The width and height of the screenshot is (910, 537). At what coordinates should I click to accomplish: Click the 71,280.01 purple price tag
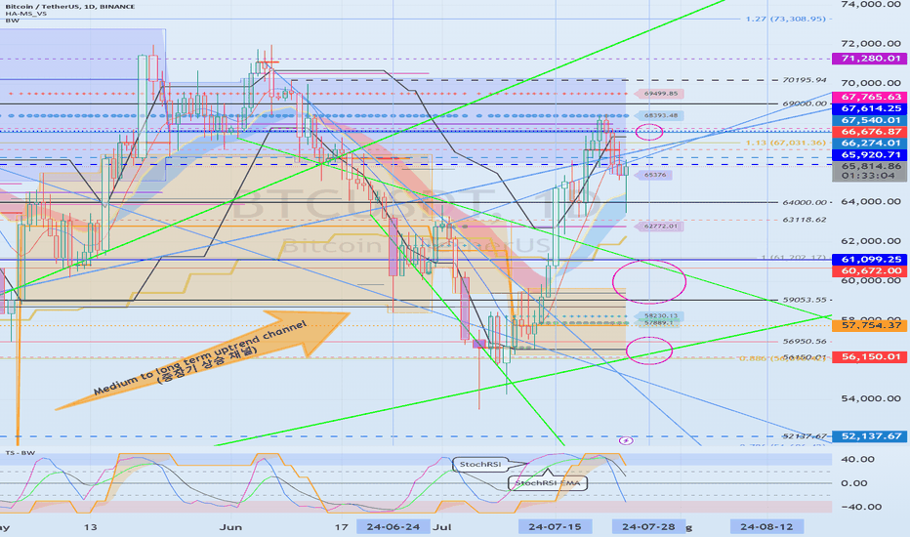click(x=869, y=59)
